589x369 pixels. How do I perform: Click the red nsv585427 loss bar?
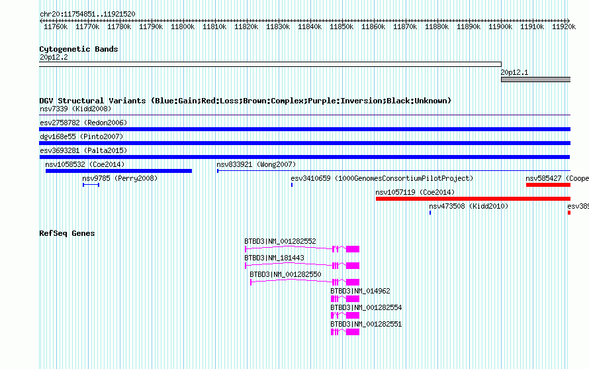click(548, 185)
